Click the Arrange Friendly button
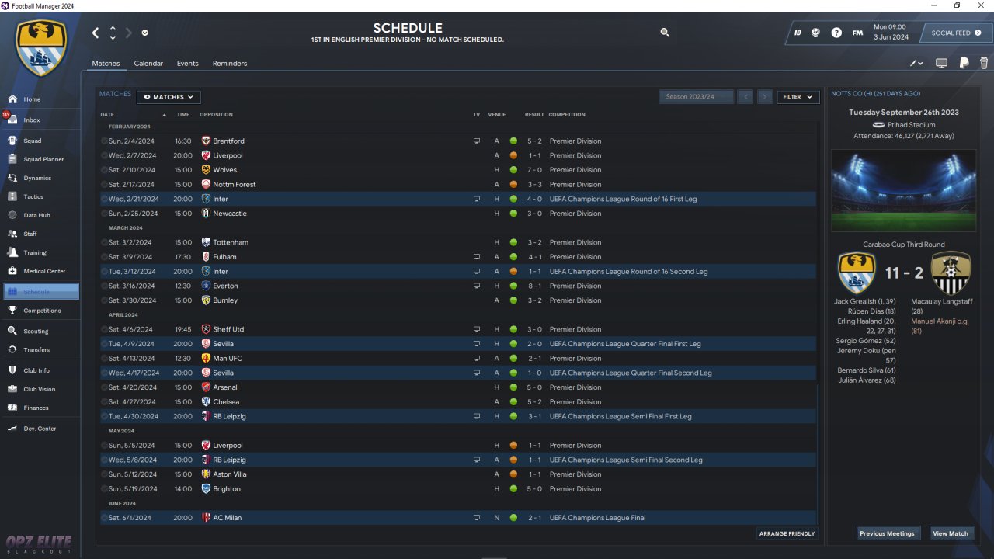 tap(787, 533)
